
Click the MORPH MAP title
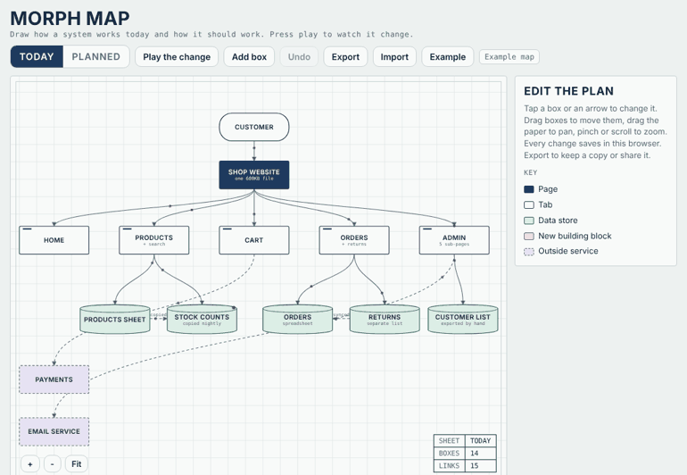coord(70,19)
